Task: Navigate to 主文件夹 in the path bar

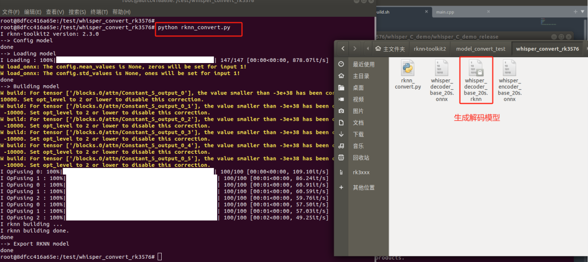Action: (390, 49)
